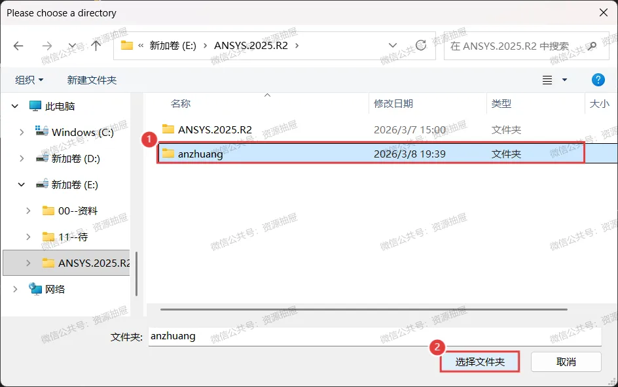Select the anzhuang folder row name

point(200,154)
